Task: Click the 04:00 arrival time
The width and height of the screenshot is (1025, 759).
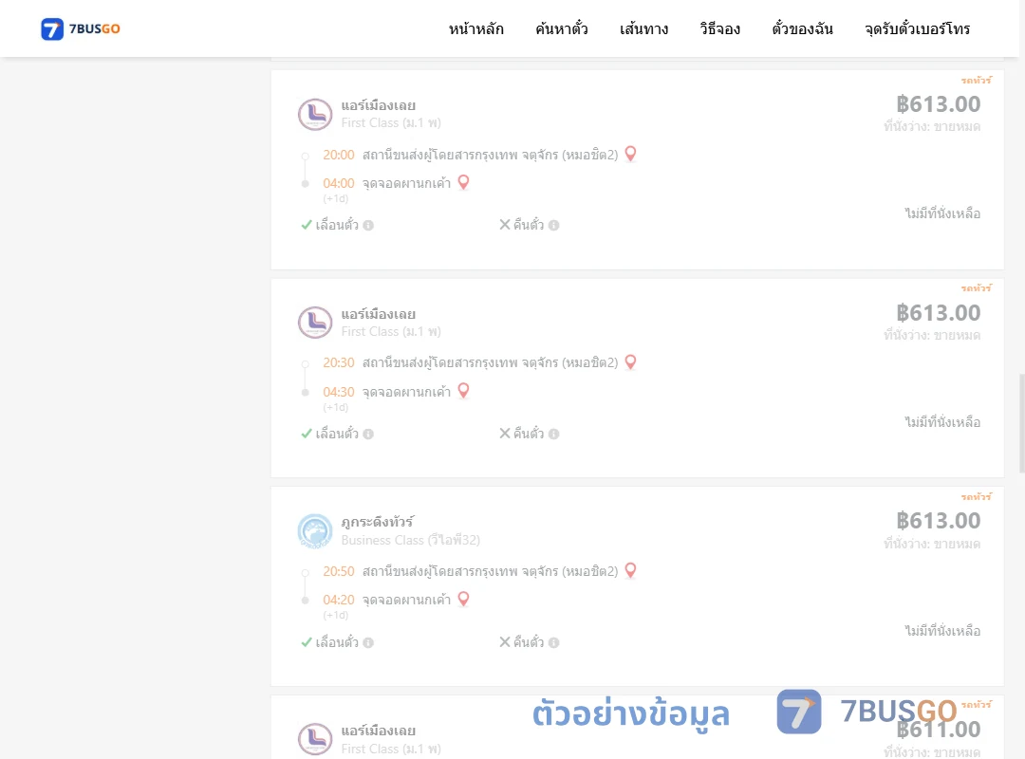Action: click(x=339, y=184)
